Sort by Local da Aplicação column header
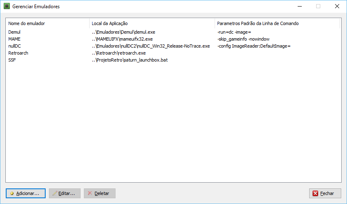347x204 pixels. 152,23
